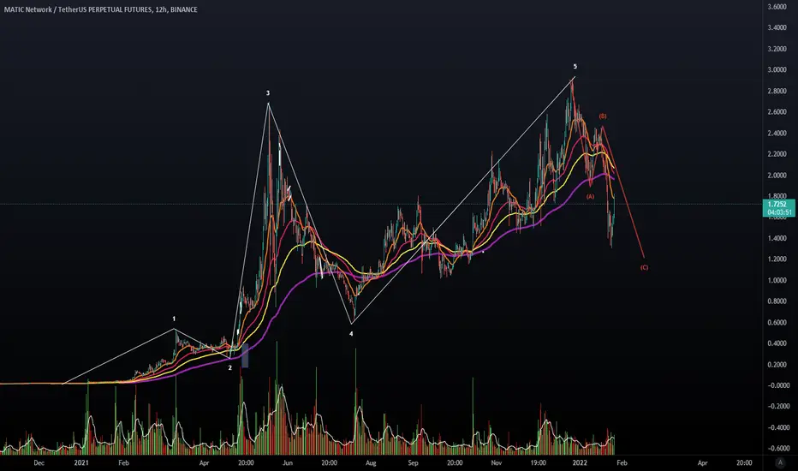798x471 pixels.
Task: Click the Nov label on time axis
Action: (x=497, y=462)
